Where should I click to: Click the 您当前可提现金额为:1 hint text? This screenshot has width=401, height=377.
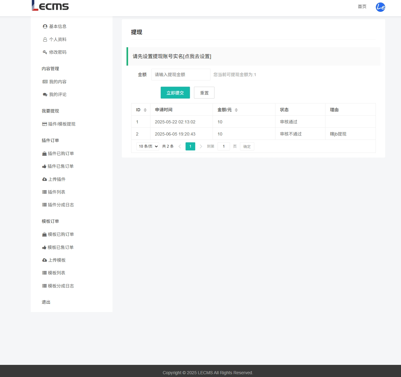[x=235, y=75]
